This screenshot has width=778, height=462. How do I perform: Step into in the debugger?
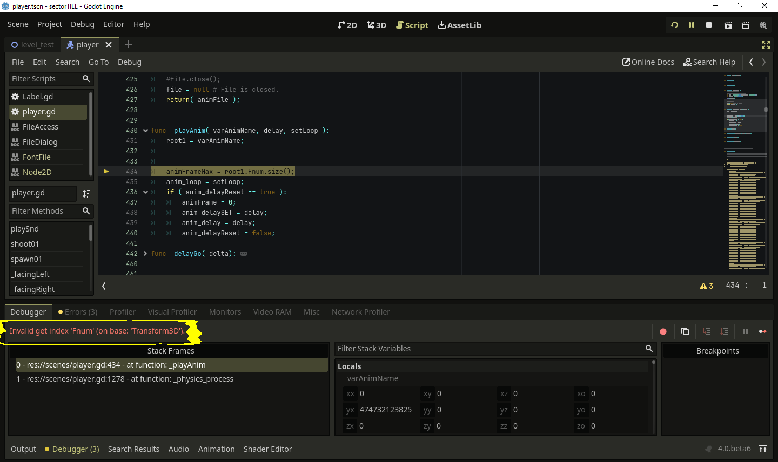707,331
